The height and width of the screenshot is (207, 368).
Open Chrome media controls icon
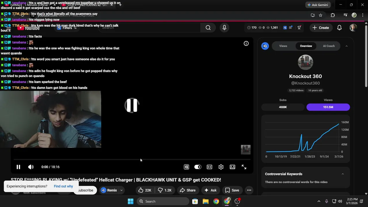[345, 15]
